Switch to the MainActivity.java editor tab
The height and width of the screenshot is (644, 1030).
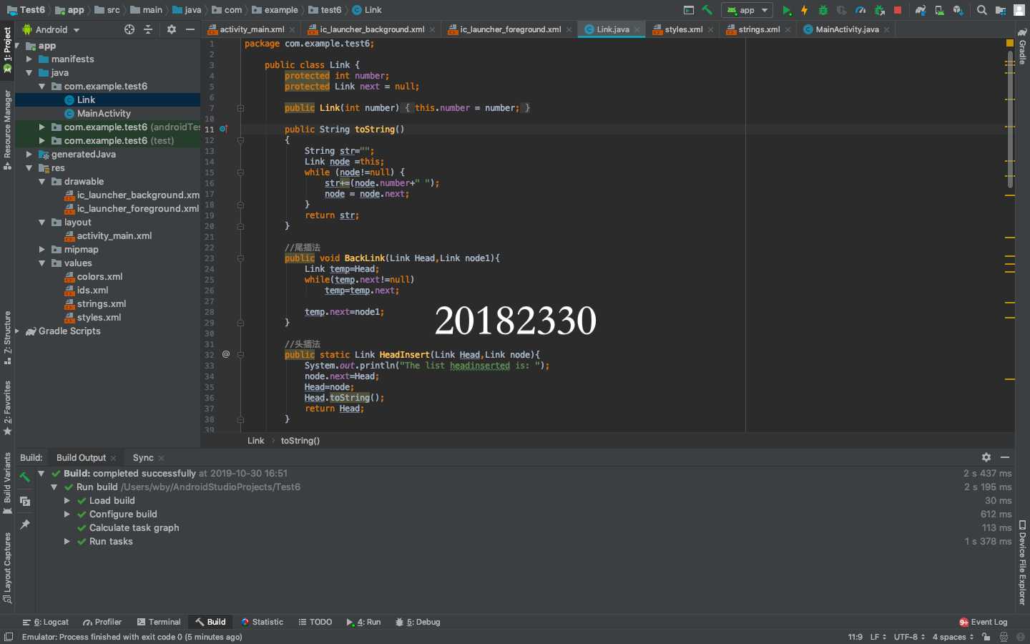pyautogui.click(x=846, y=29)
